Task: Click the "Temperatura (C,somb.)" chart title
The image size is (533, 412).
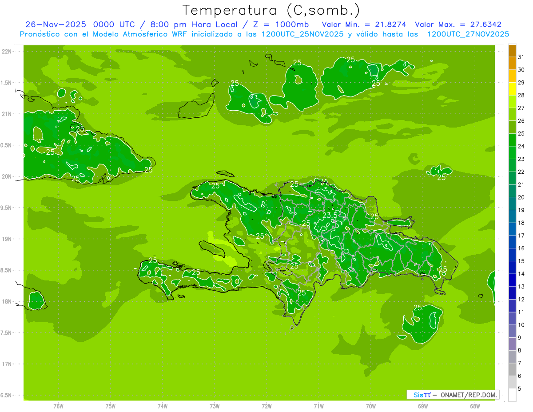Action: click(x=271, y=10)
